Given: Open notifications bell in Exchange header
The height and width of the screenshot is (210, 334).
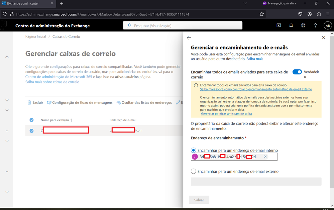Looking at the screenshot, I should (291, 25).
